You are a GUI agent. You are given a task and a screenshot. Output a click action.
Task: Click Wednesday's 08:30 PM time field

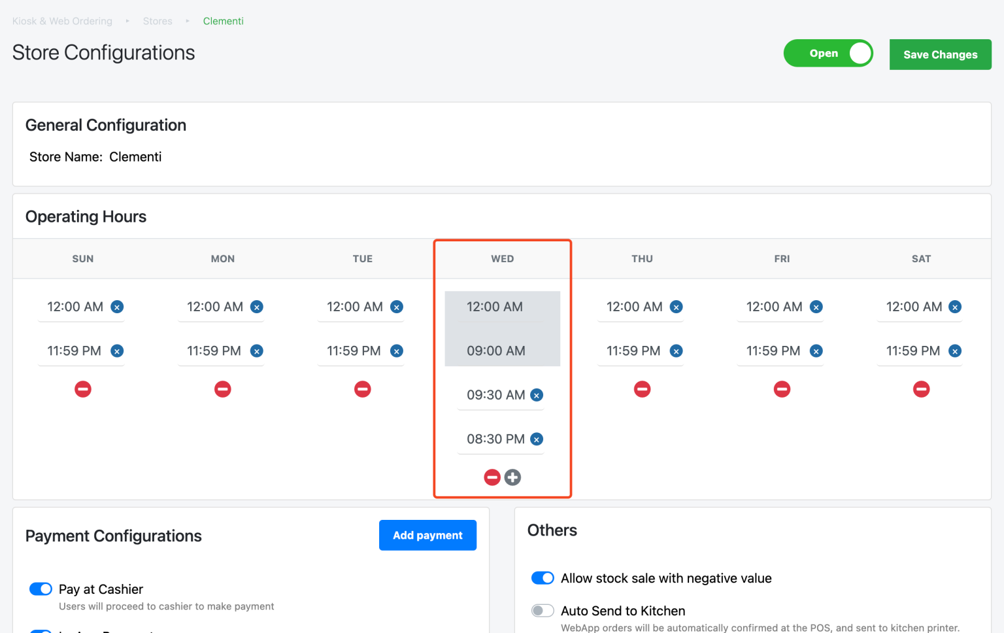tap(495, 439)
